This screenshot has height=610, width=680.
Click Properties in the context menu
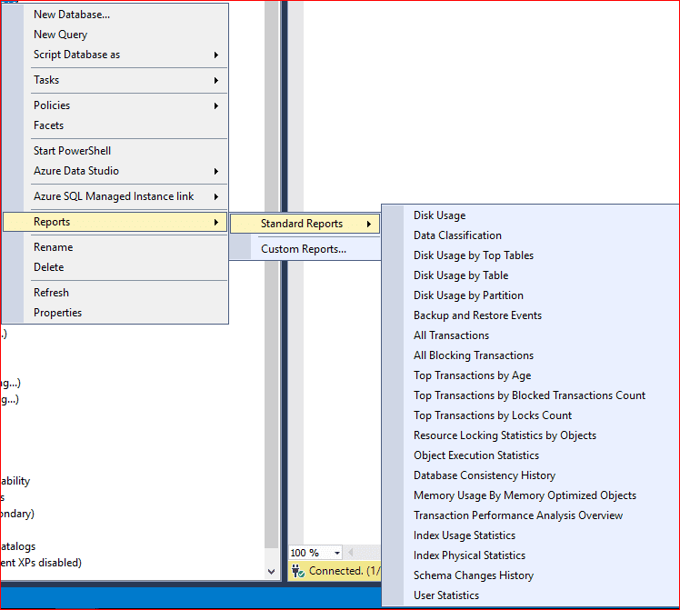click(57, 313)
